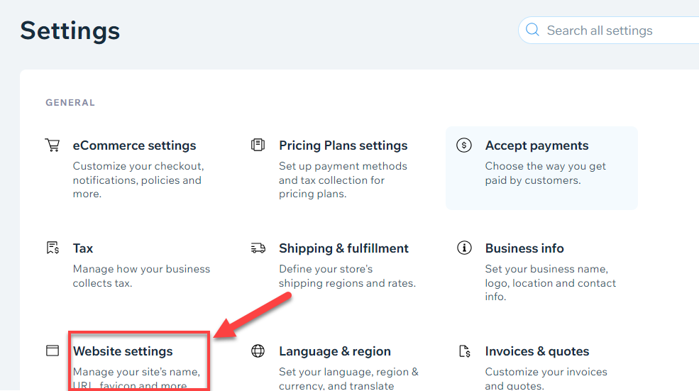Click 'Manage your site's name' description

tap(136, 378)
